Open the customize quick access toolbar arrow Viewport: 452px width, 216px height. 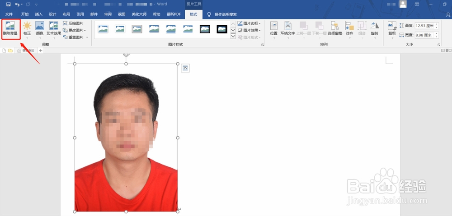(36, 5)
